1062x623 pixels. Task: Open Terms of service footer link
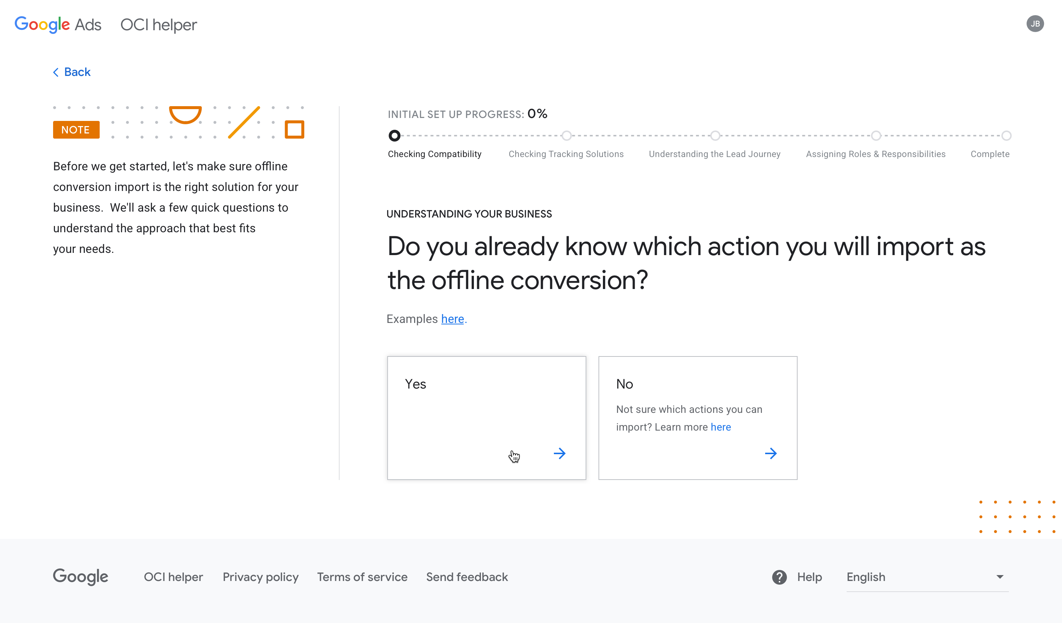pos(362,577)
